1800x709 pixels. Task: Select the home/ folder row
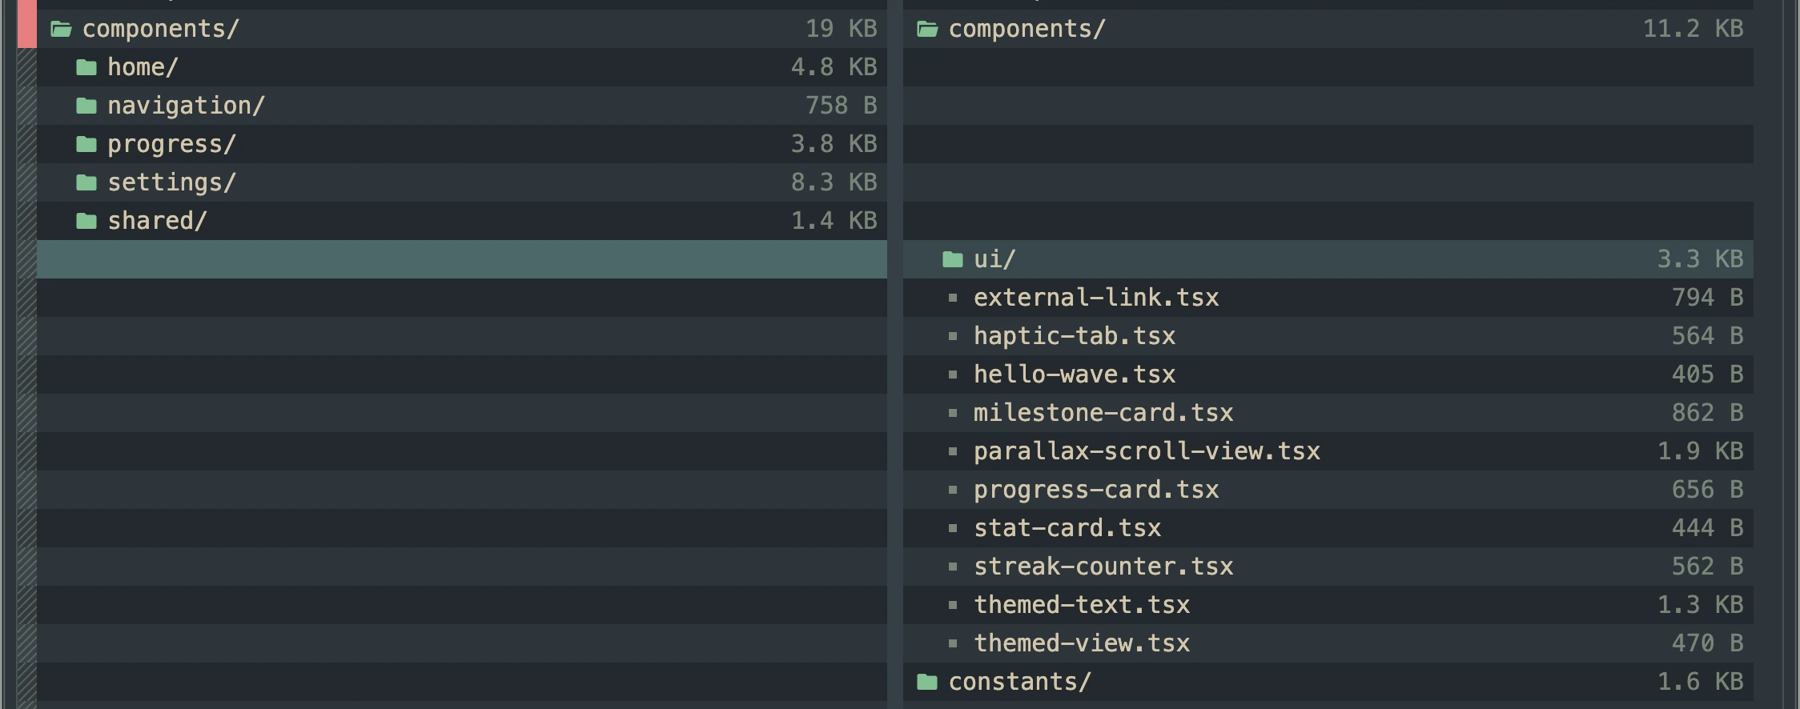[x=462, y=67]
